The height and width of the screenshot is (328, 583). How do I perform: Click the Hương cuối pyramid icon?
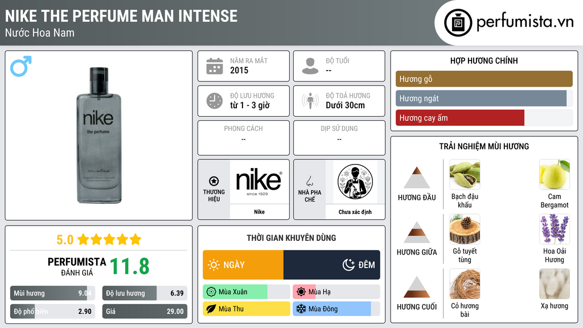(x=417, y=287)
